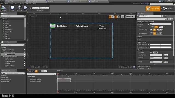Collapse the UniformGridPanel tree node
175x98 pixels.
(3, 57)
